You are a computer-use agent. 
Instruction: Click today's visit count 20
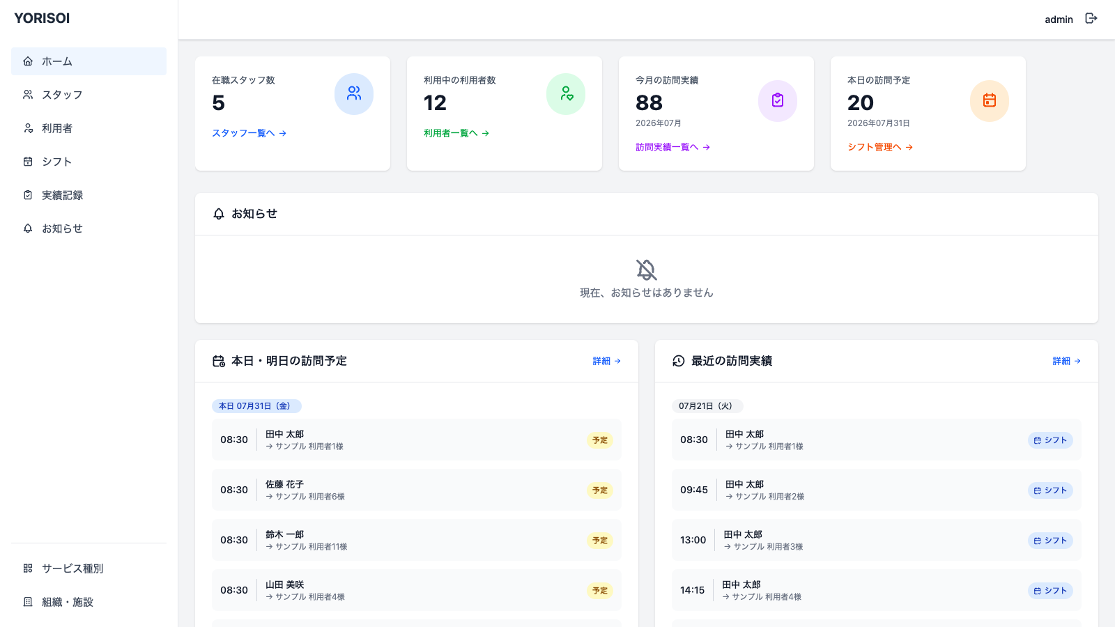pyautogui.click(x=861, y=103)
